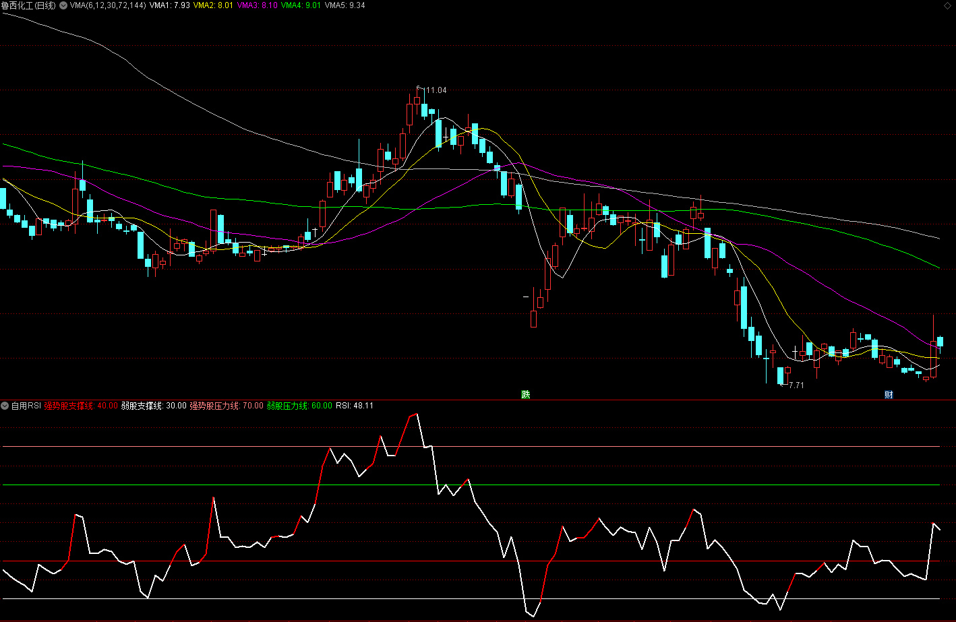Image resolution: width=956 pixels, height=622 pixels.
Task: Click the green VMA4: 9.01 value
Action: click(x=301, y=5)
